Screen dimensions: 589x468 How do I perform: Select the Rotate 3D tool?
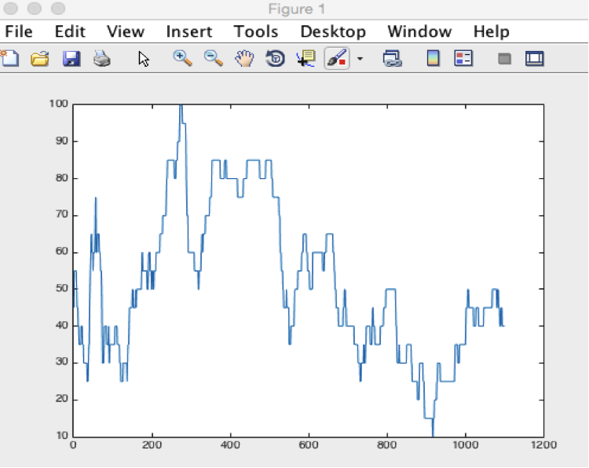(275, 58)
